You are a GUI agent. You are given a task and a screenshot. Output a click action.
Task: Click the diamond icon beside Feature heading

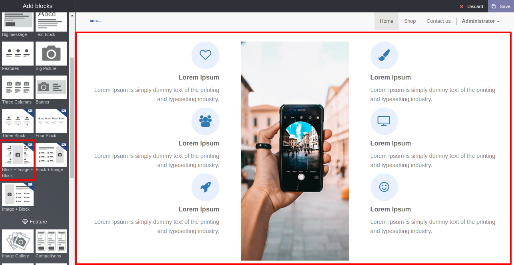25,222
